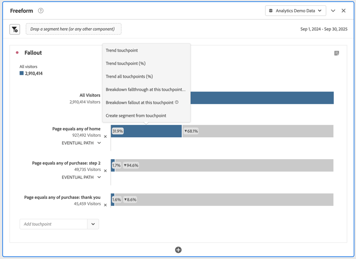Open the Analytics Demo Data dropdown
The height and width of the screenshot is (259, 356).
295,11
